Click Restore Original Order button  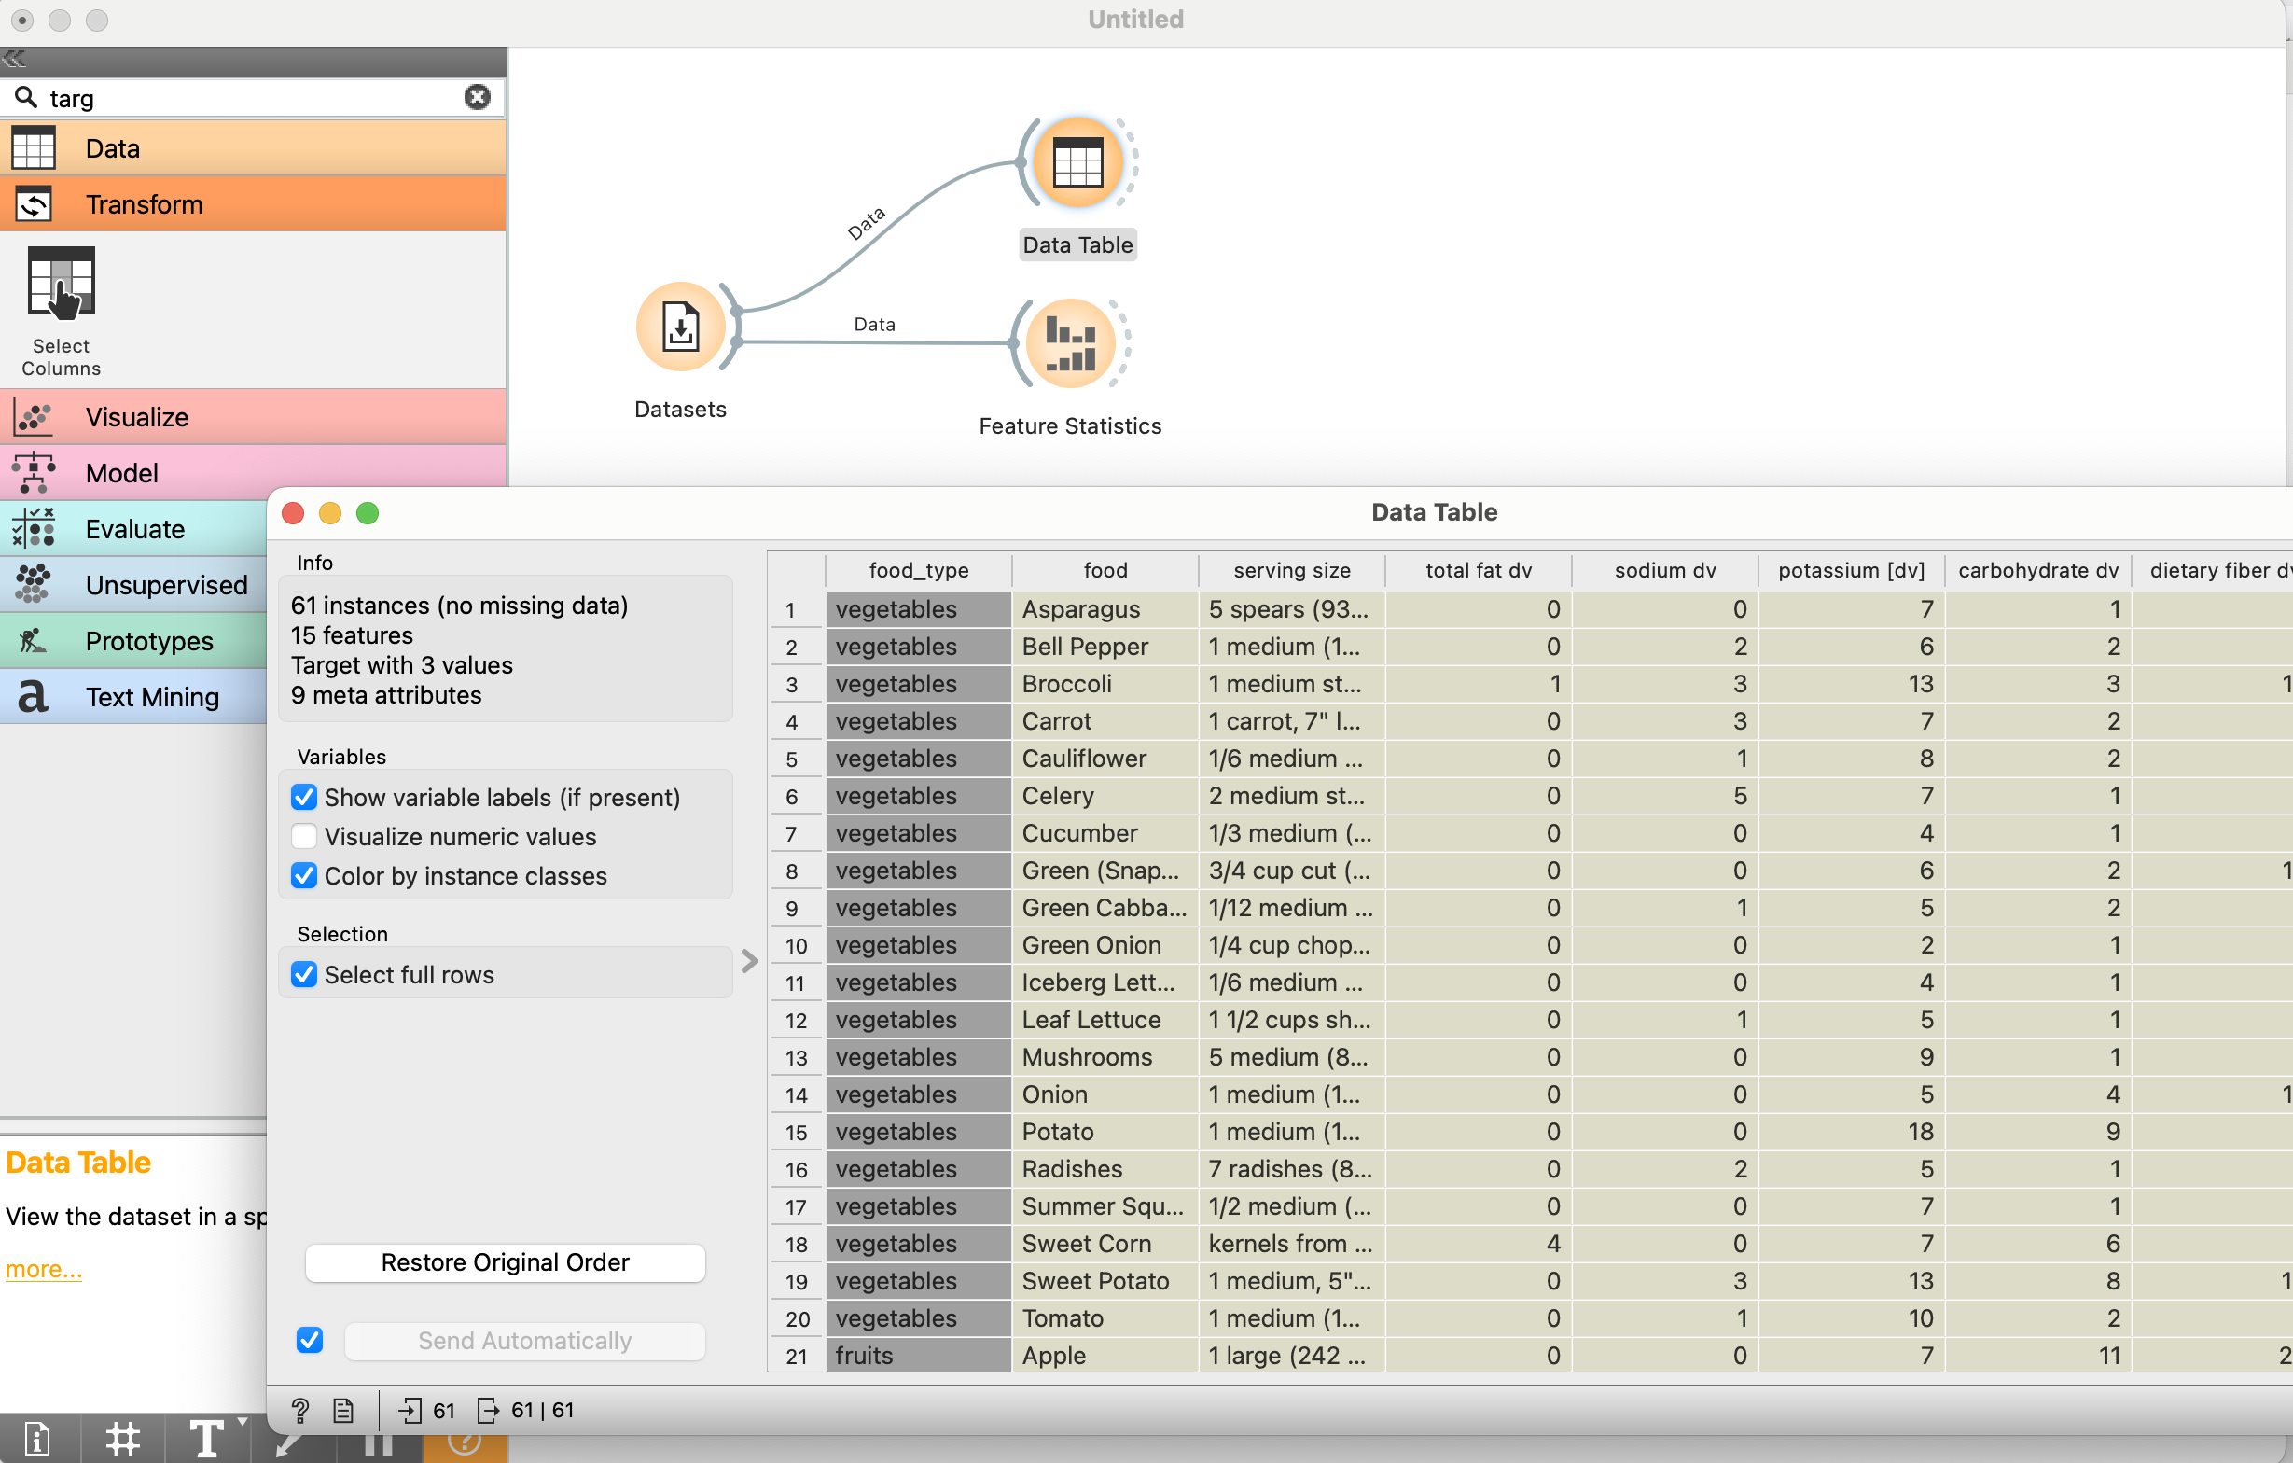pyautogui.click(x=506, y=1262)
